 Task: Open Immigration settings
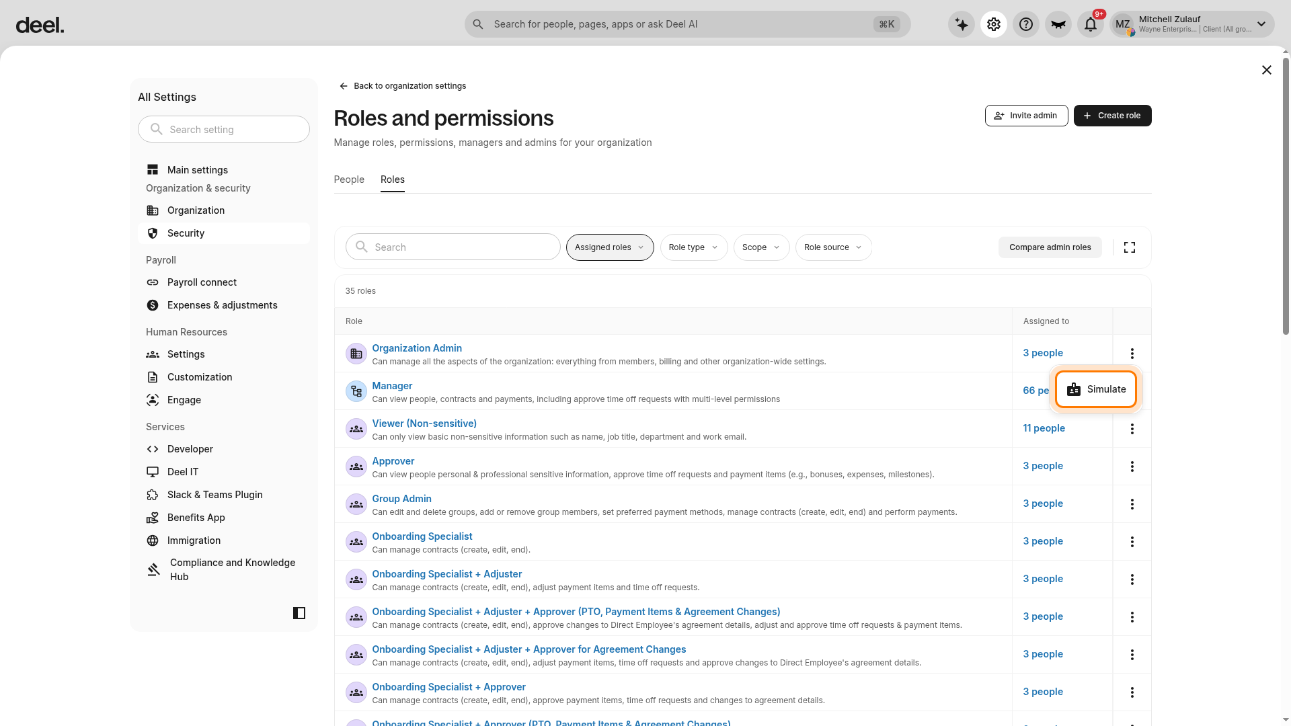point(224,540)
